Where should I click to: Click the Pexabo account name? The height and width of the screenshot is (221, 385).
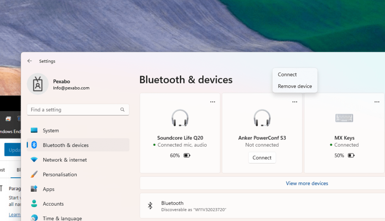click(62, 81)
